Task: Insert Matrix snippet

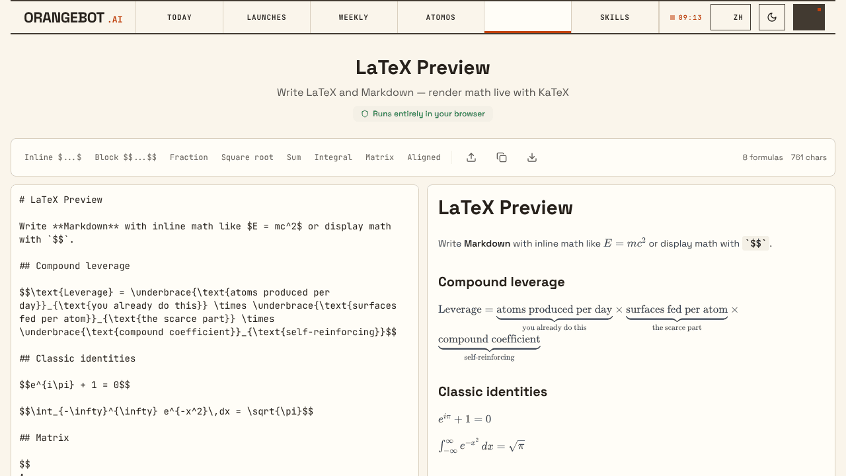Action: click(379, 157)
